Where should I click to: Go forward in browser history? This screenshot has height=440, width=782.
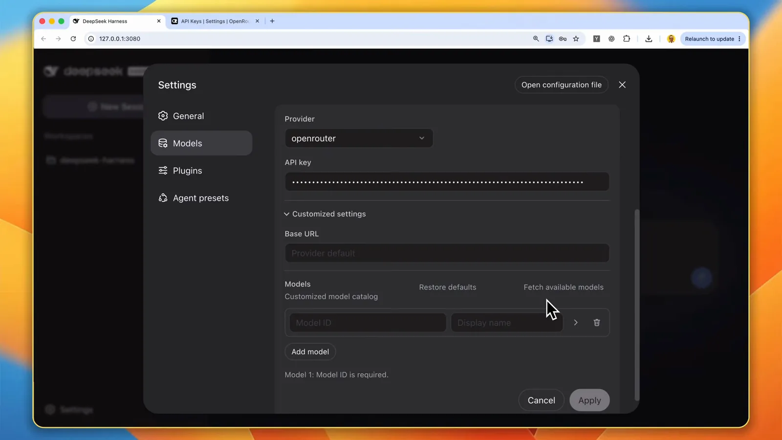coord(58,39)
